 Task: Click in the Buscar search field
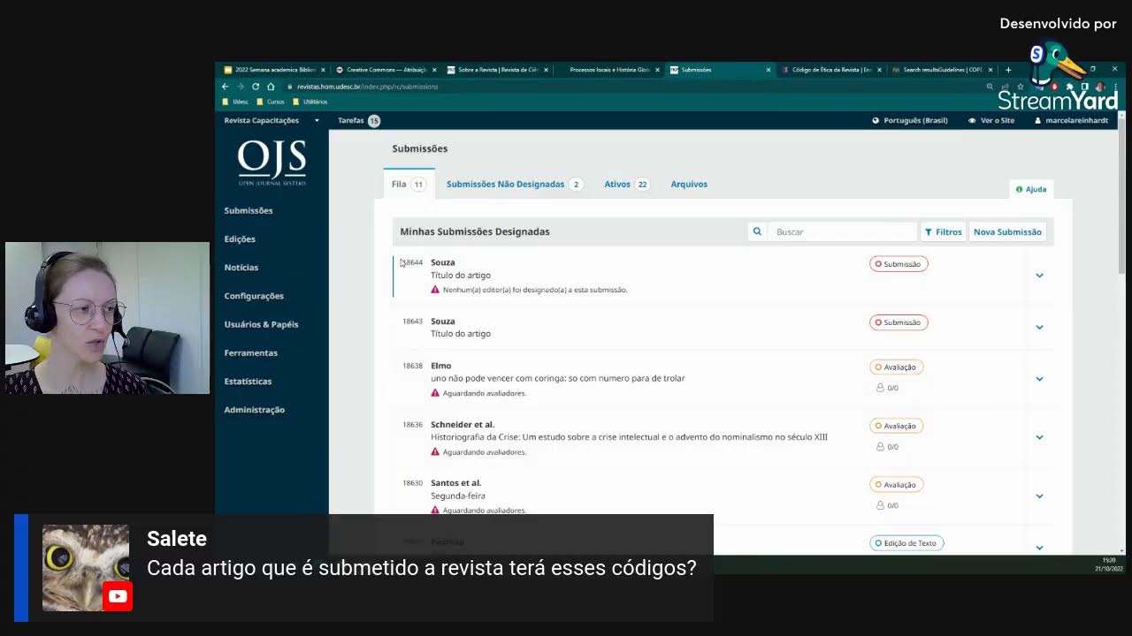[x=843, y=231]
